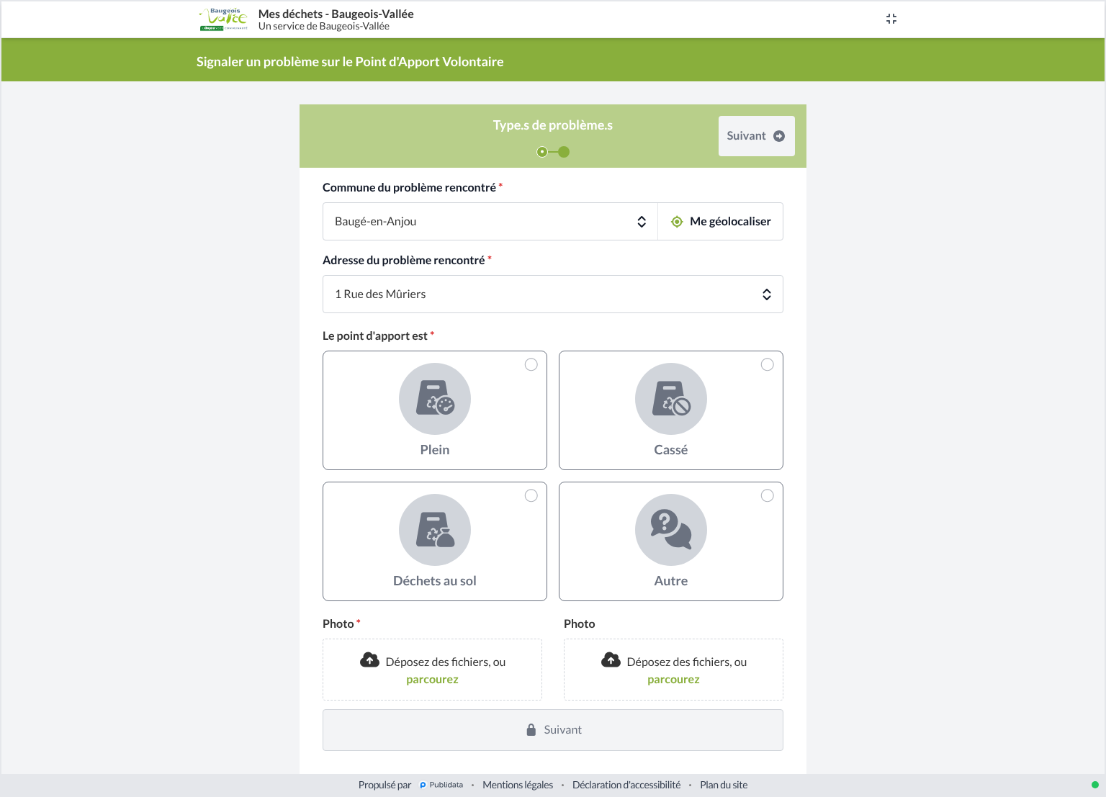This screenshot has width=1106, height=797.
Task: Click the Signaler un problème page heading
Action: pyautogui.click(x=350, y=62)
